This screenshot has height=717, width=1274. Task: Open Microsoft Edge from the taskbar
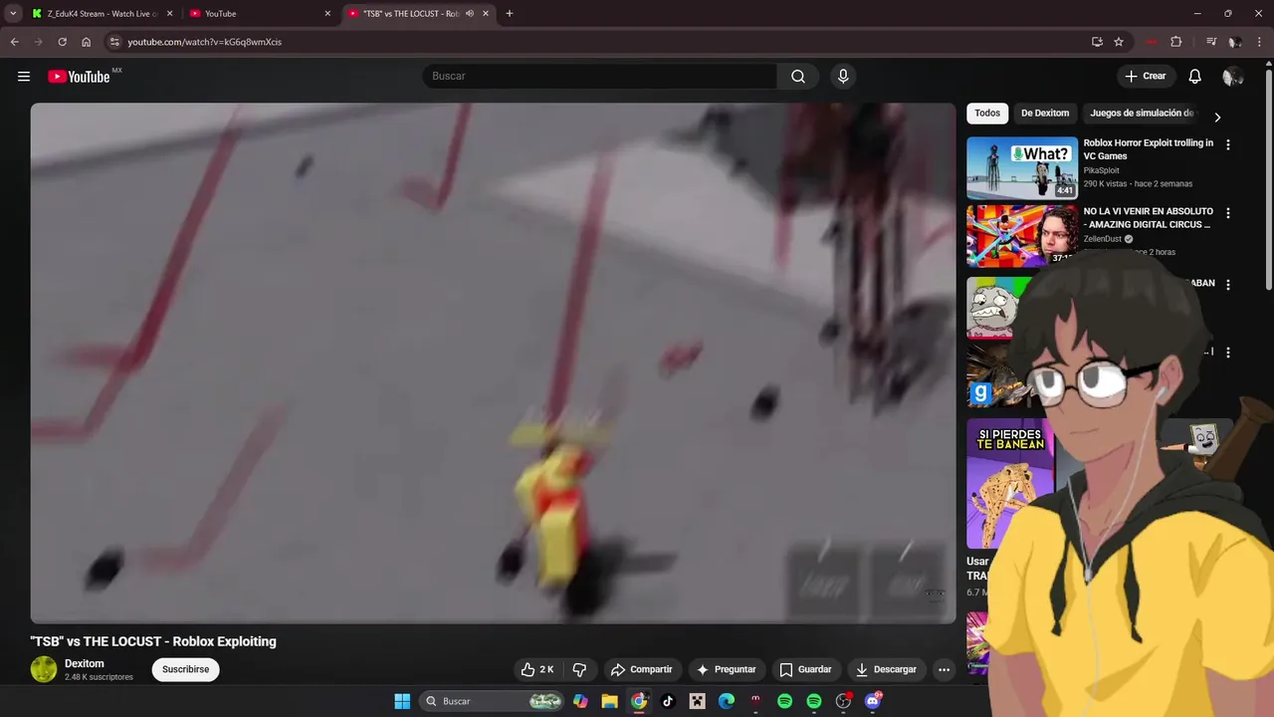pos(727,701)
